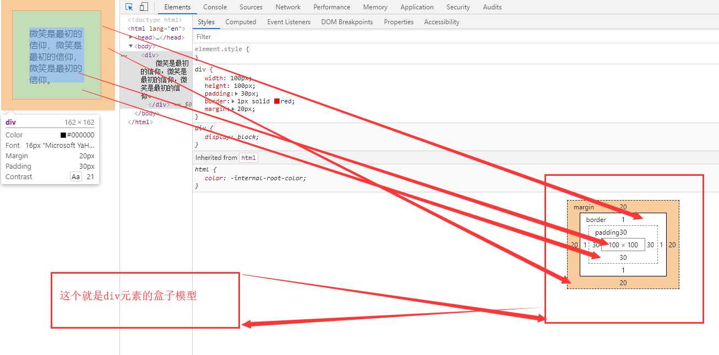Click the bottom padding value 30

coord(623,258)
